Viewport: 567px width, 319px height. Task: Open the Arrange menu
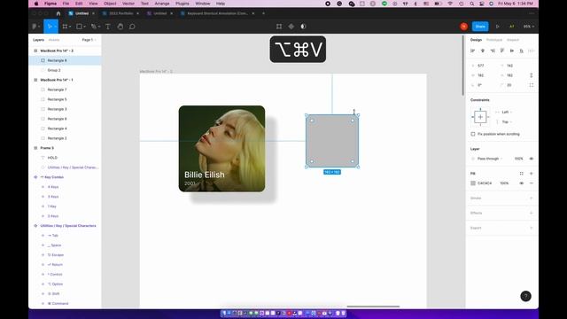point(162,4)
